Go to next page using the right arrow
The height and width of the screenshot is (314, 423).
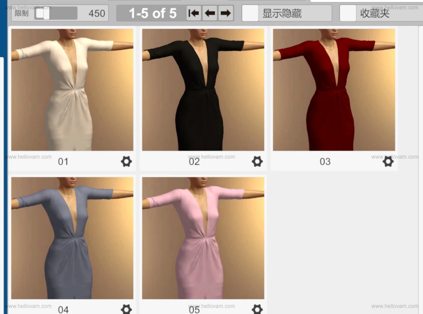click(226, 13)
